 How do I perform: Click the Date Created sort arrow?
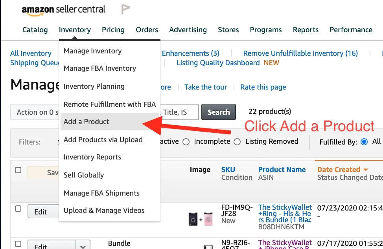click(365, 170)
